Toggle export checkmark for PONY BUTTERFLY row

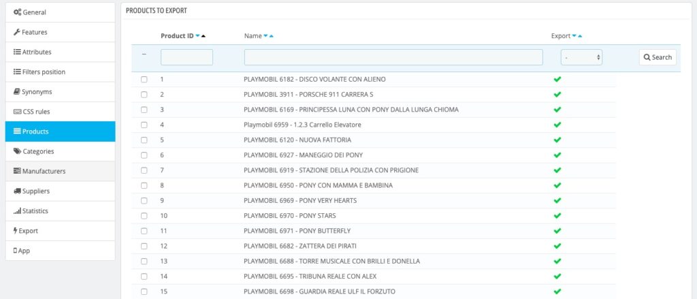coord(557,230)
